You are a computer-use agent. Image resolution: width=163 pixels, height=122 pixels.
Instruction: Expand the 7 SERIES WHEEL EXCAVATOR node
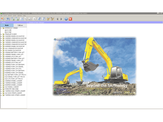(1, 40)
